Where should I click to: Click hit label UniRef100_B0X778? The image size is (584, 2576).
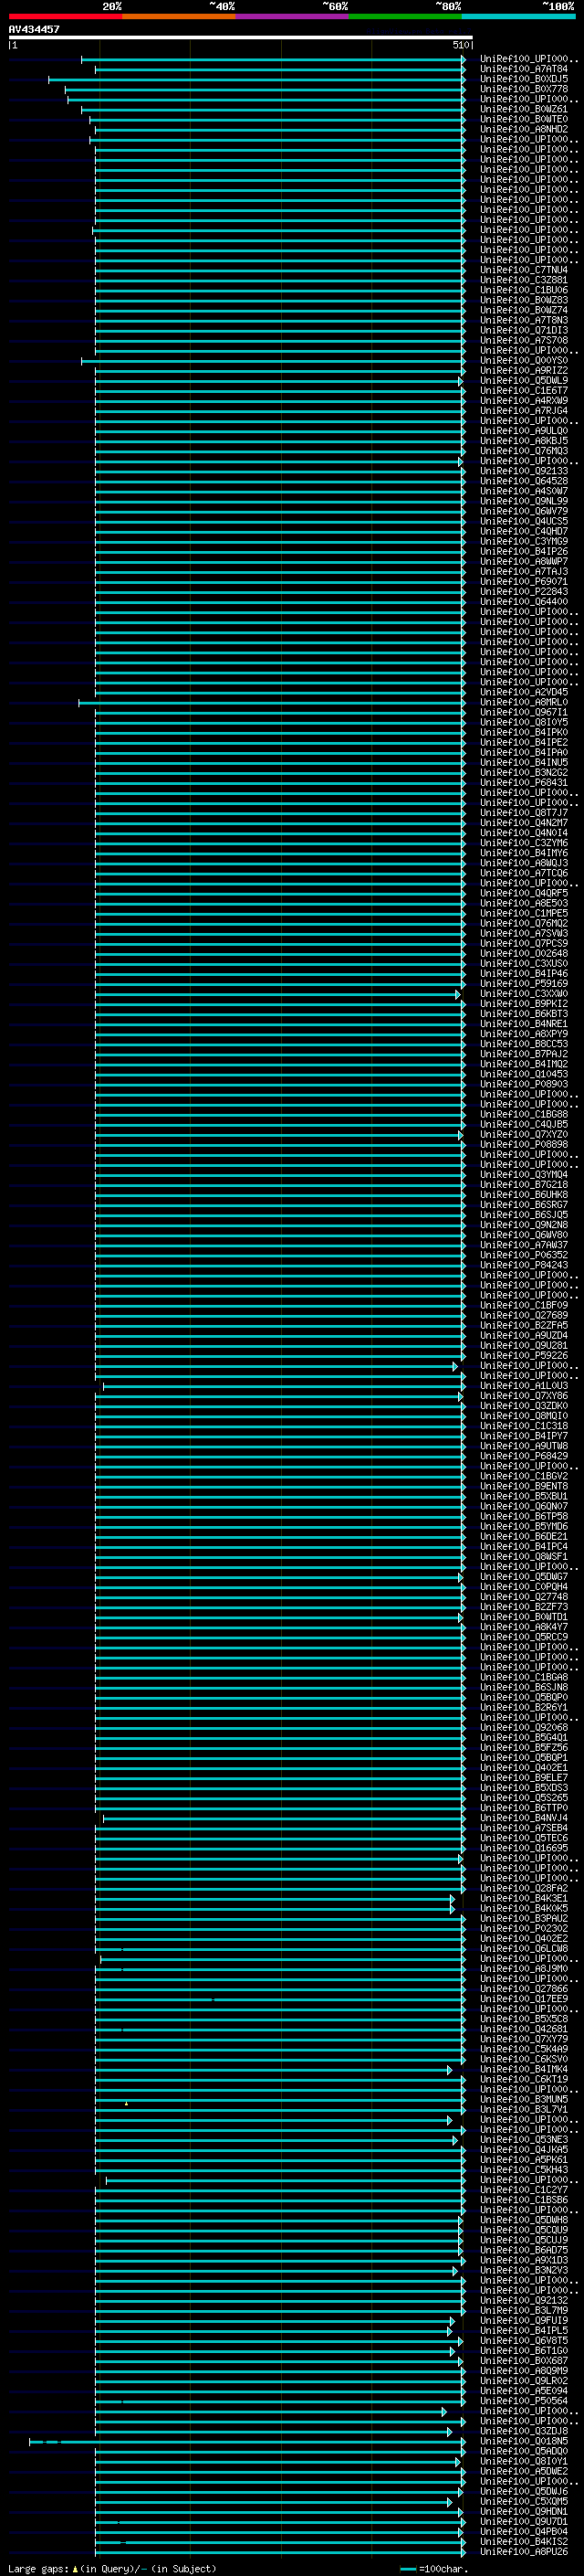[x=523, y=89]
